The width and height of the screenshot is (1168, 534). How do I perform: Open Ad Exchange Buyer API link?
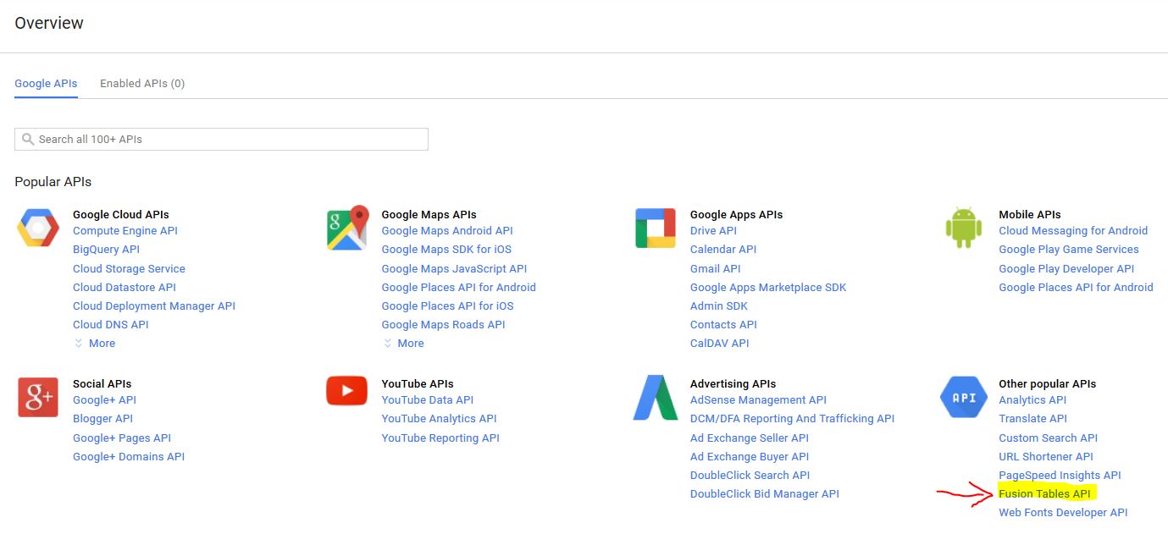point(750,457)
